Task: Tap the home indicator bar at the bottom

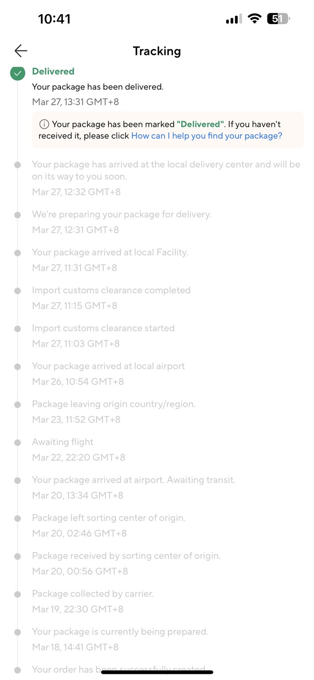Action: click(x=157, y=672)
